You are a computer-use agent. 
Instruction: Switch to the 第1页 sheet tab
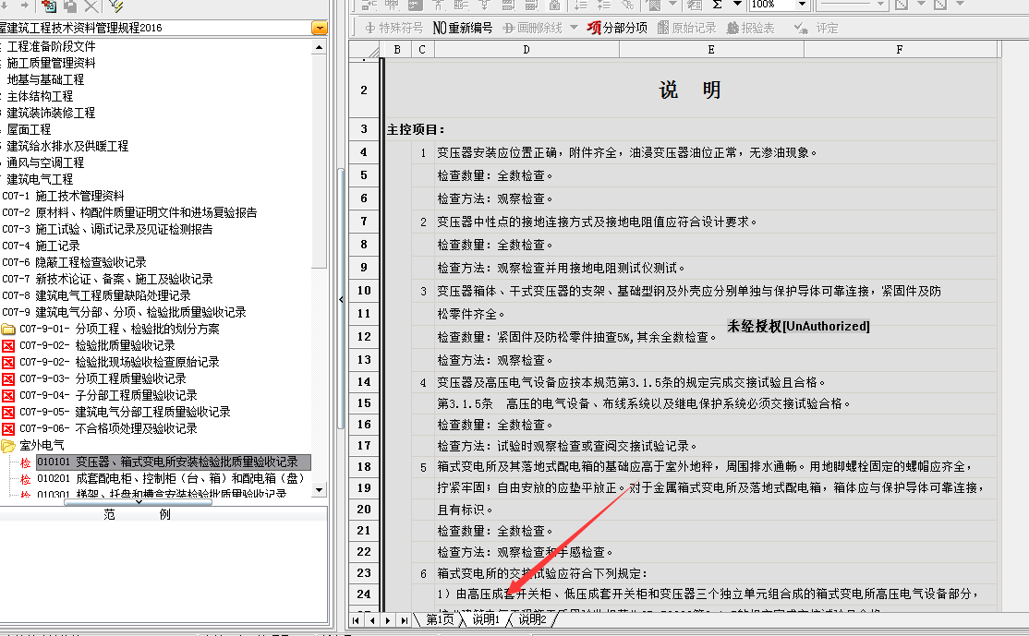click(440, 620)
